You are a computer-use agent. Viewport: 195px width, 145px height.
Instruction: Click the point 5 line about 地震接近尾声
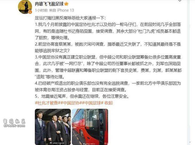[x=82, y=96]
